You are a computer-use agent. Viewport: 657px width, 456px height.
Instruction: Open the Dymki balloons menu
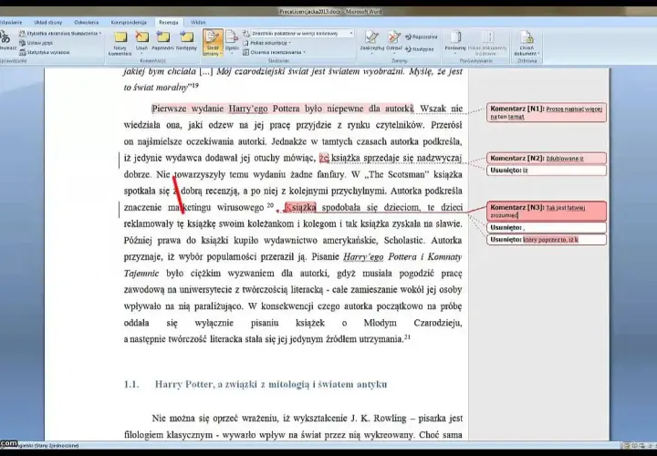point(232,43)
